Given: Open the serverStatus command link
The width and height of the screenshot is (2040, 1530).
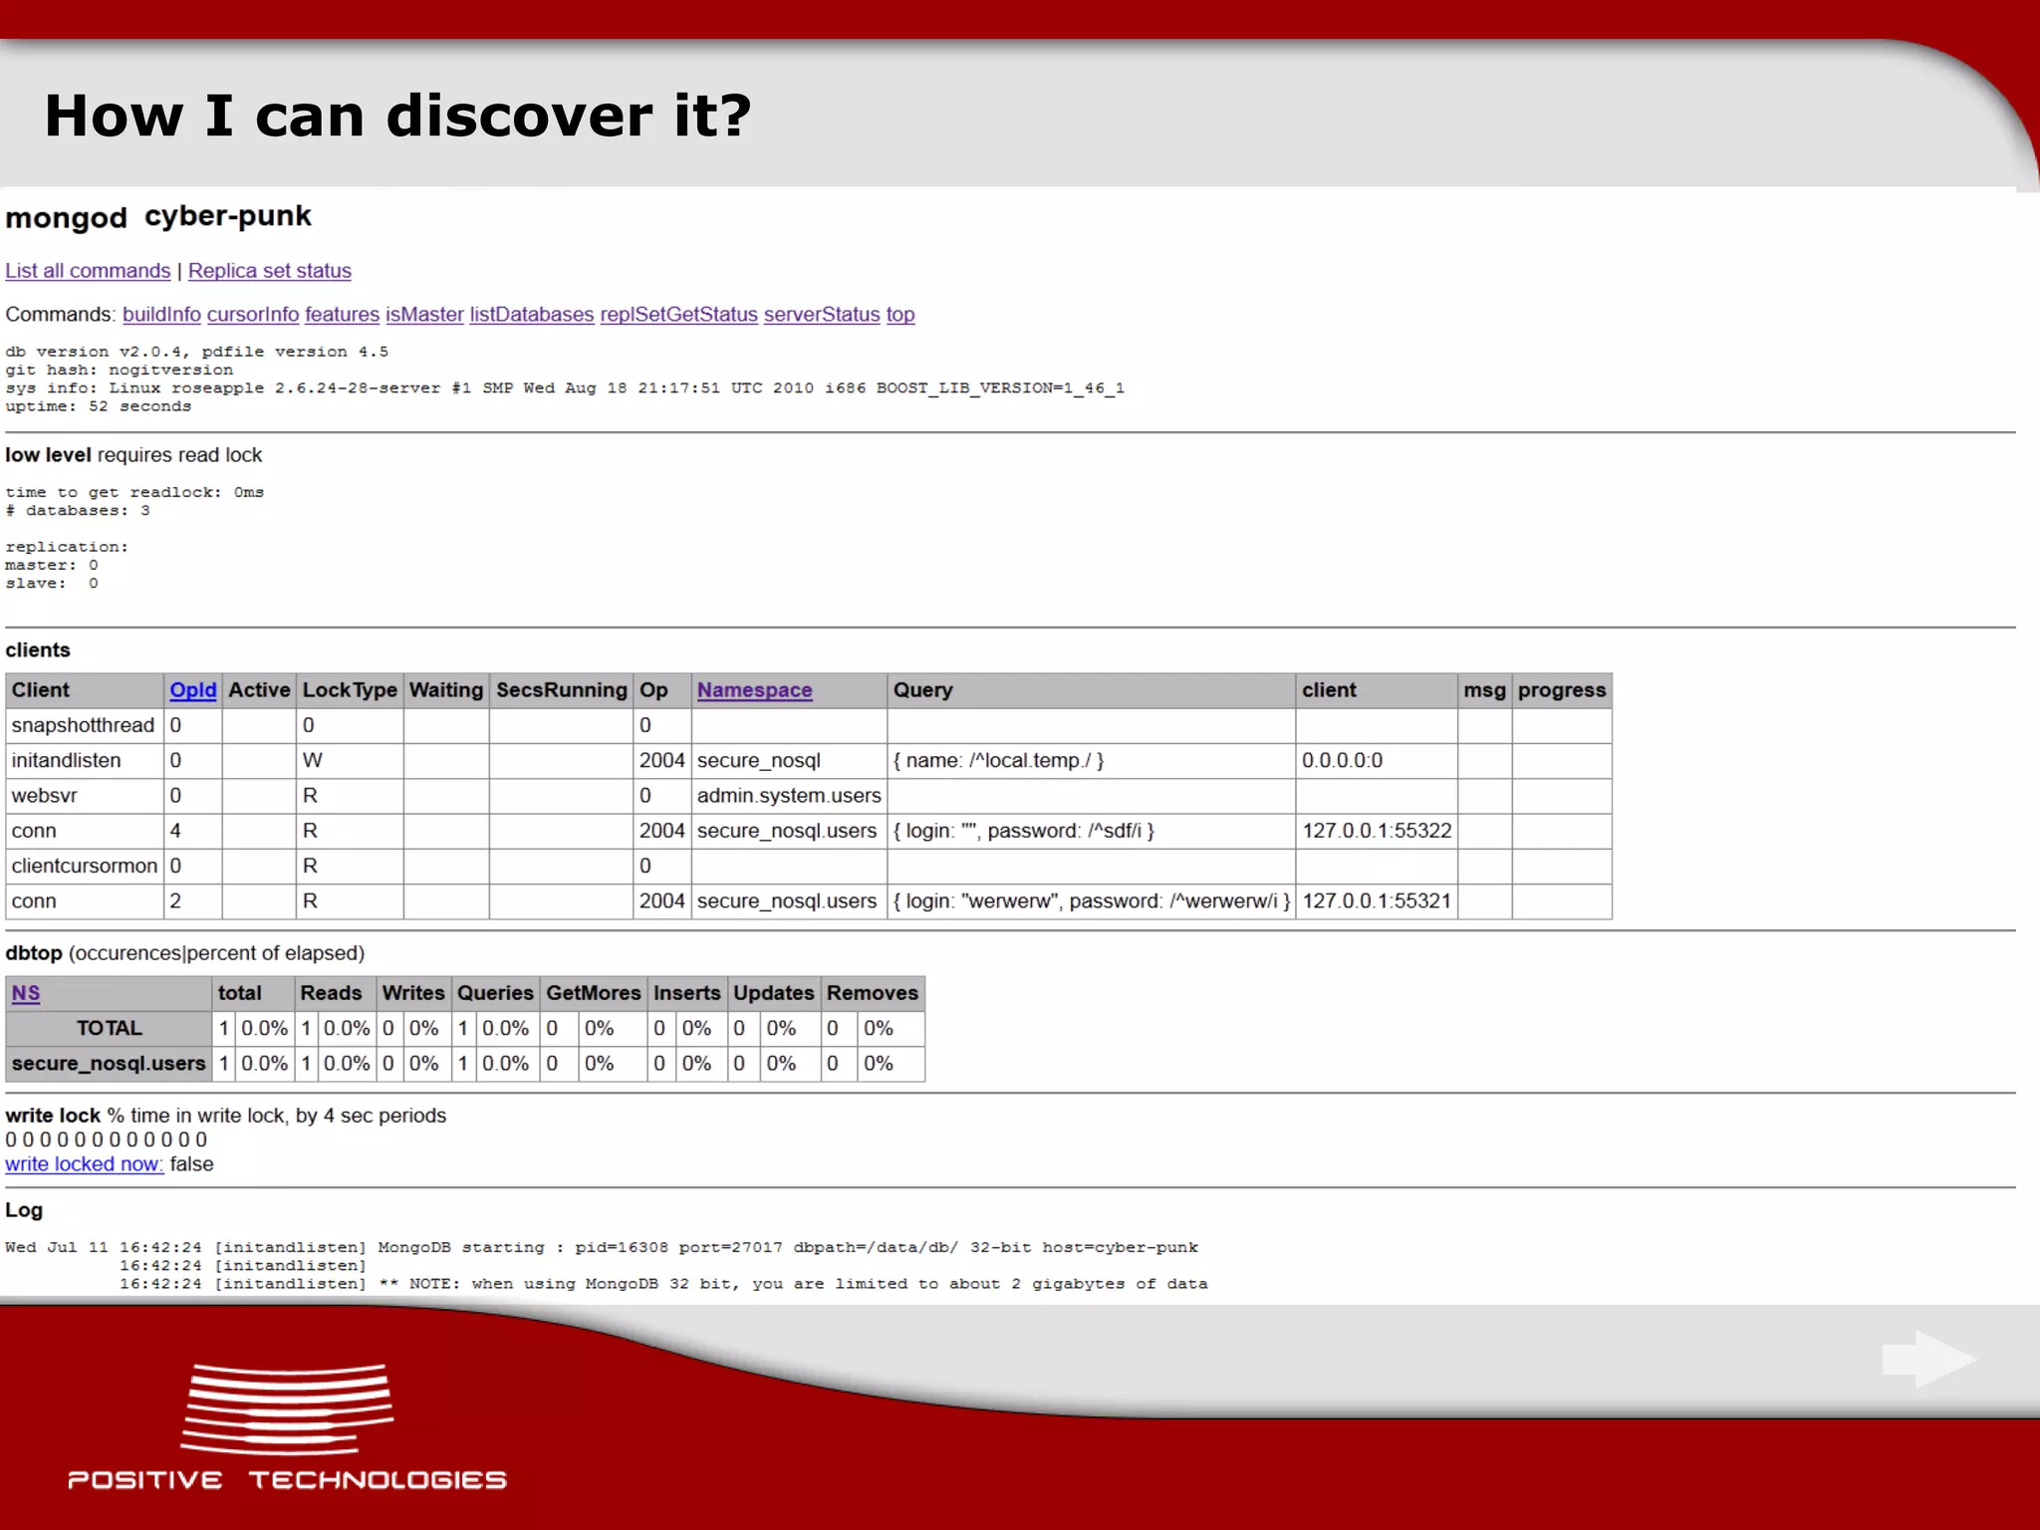Looking at the screenshot, I should [822, 315].
